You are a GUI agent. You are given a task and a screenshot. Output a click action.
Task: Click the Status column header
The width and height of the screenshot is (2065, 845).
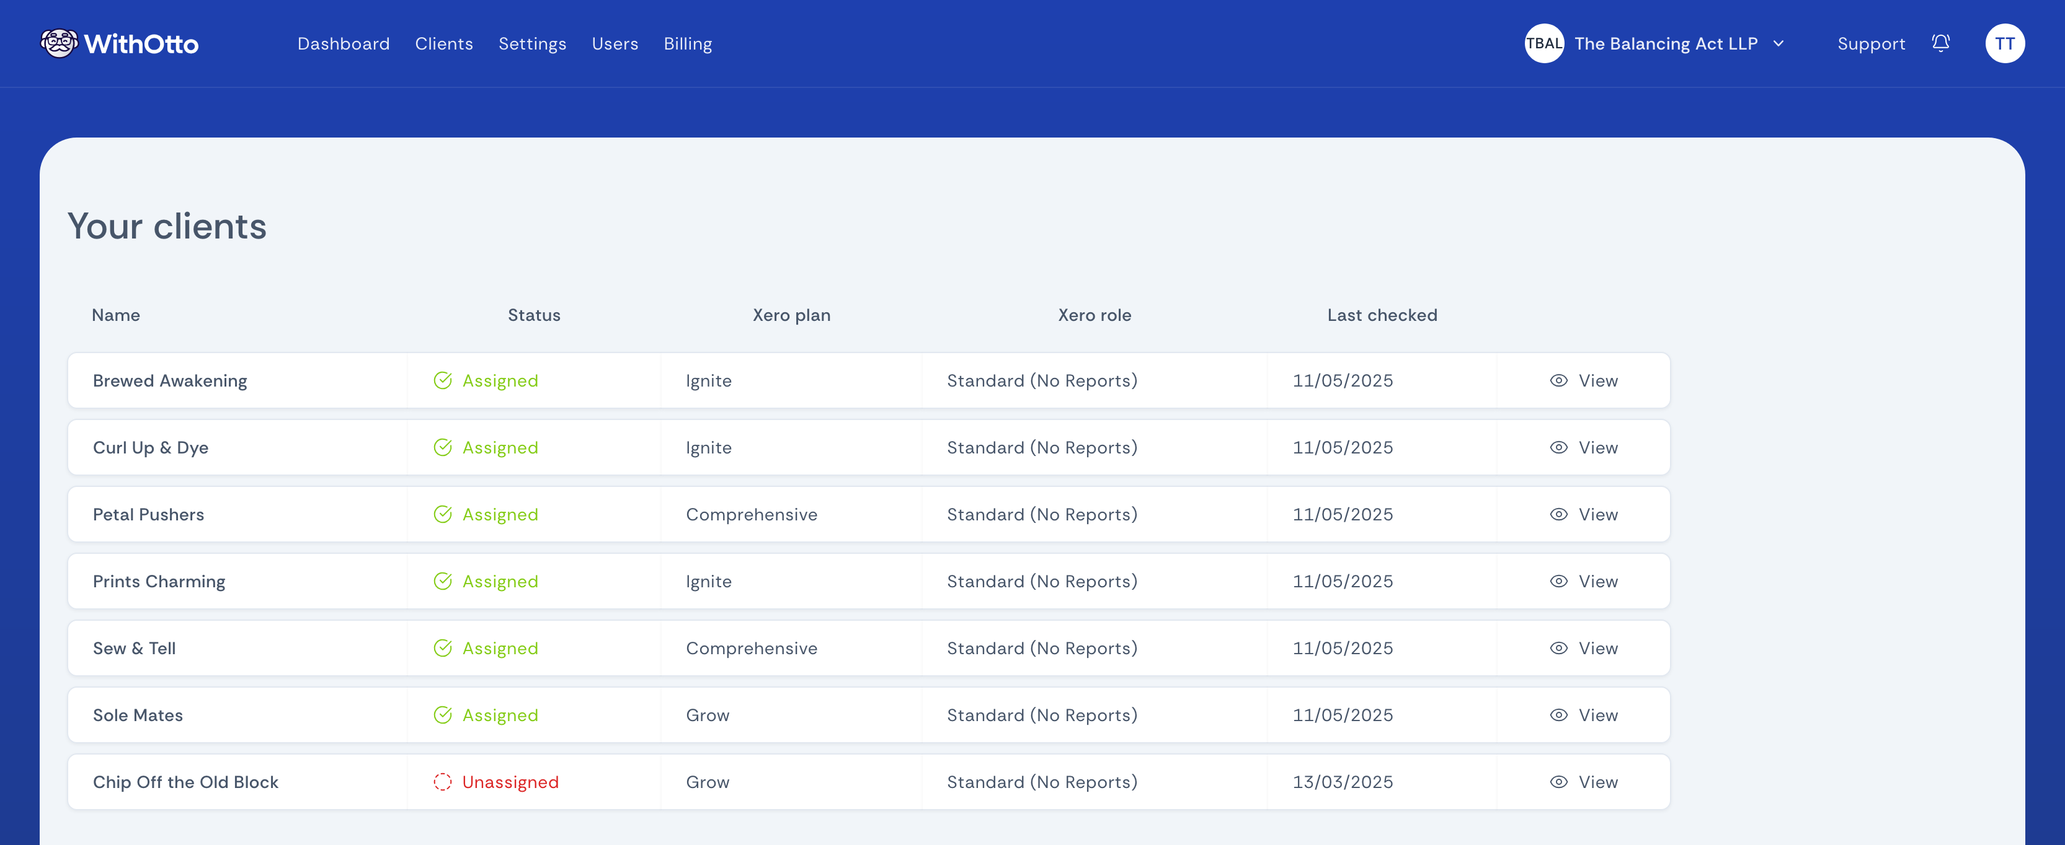(534, 315)
